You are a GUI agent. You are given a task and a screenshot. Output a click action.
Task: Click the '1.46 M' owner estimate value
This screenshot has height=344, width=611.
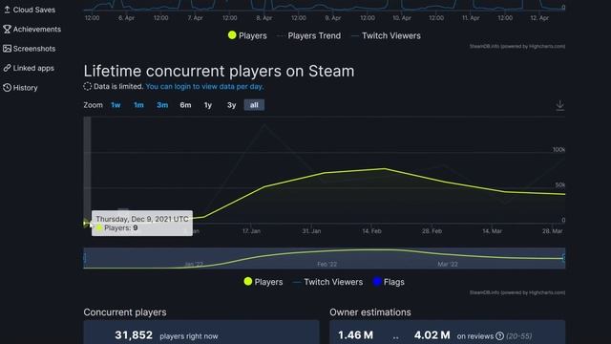(x=355, y=335)
